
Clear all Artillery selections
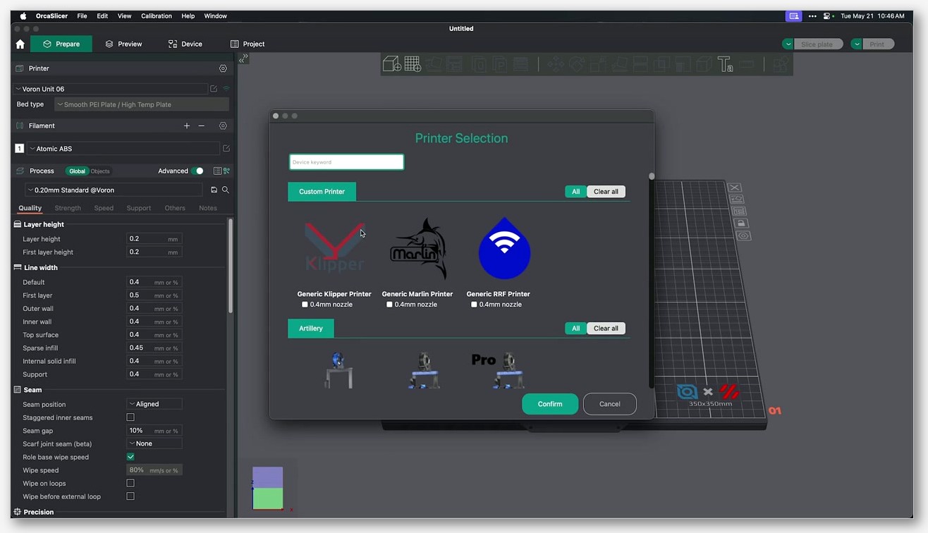[606, 329]
